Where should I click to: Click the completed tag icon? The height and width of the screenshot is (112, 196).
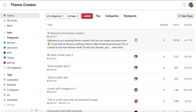click(5, 80)
